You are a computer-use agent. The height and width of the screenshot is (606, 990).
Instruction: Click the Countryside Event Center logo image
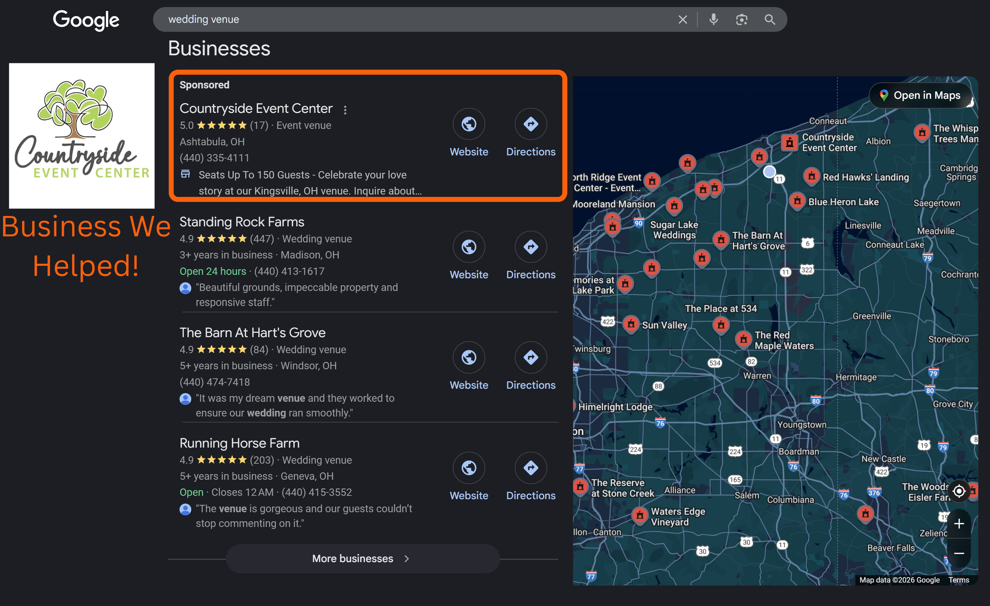tap(82, 135)
